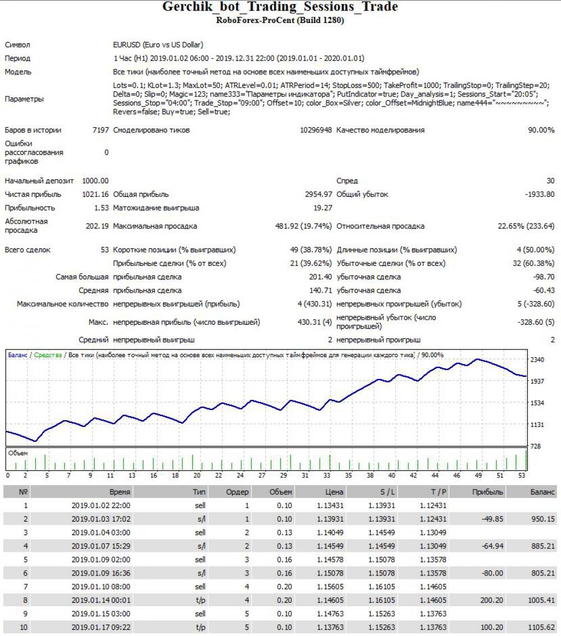561x636 pixels.
Task: Click the largest profit trade value 201.40
Action: (320, 277)
